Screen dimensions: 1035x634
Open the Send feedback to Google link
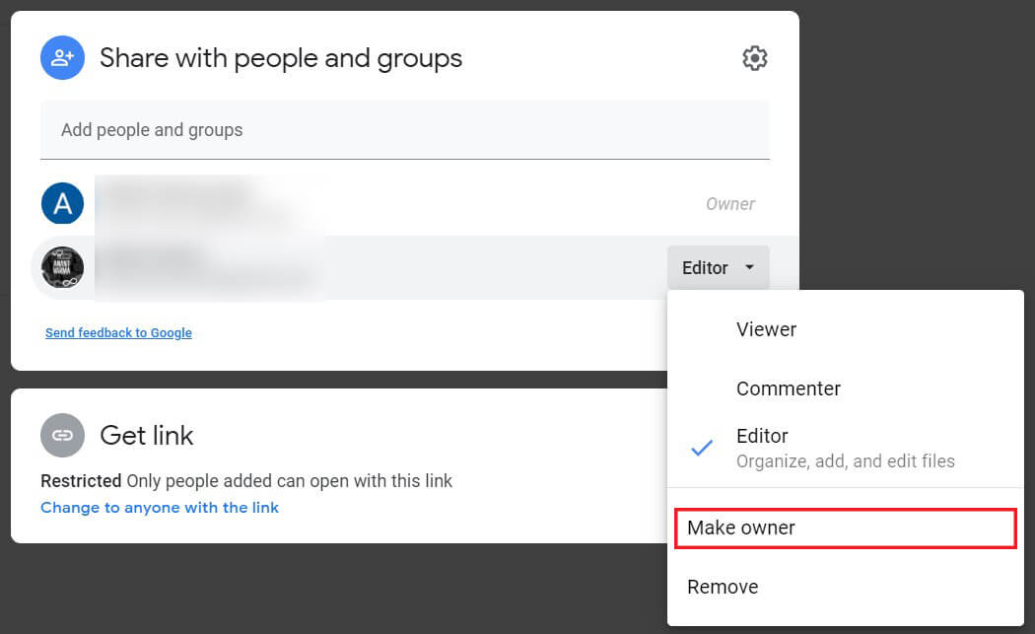tap(118, 332)
